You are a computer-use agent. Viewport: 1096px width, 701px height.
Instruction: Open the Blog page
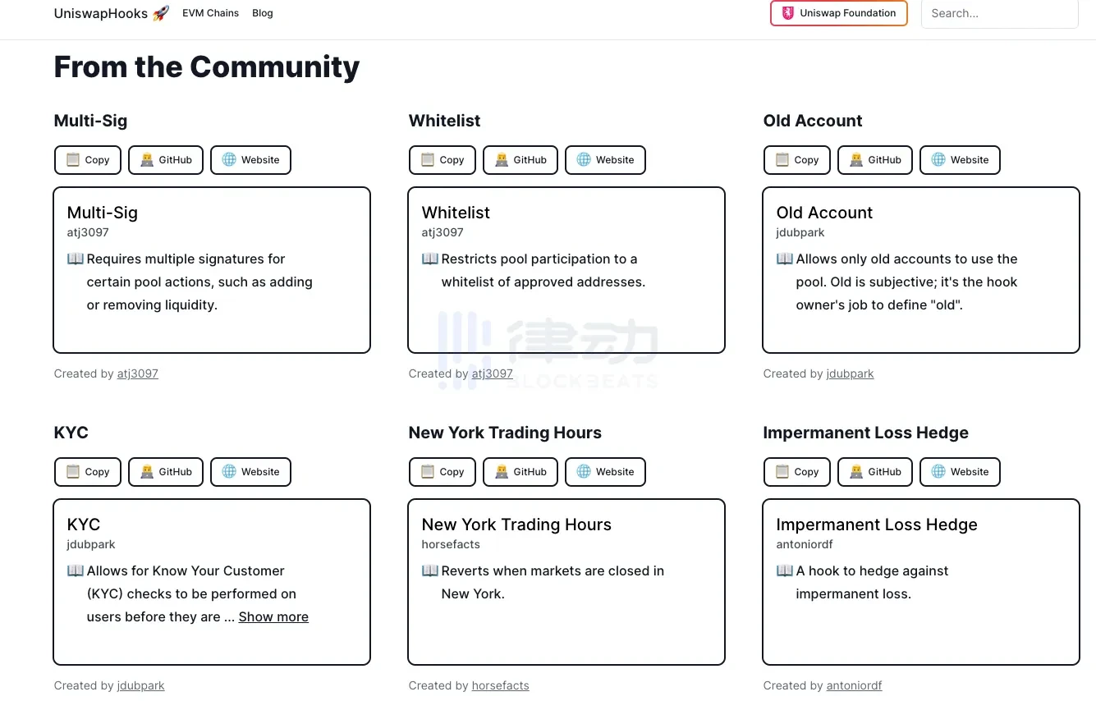click(x=262, y=13)
